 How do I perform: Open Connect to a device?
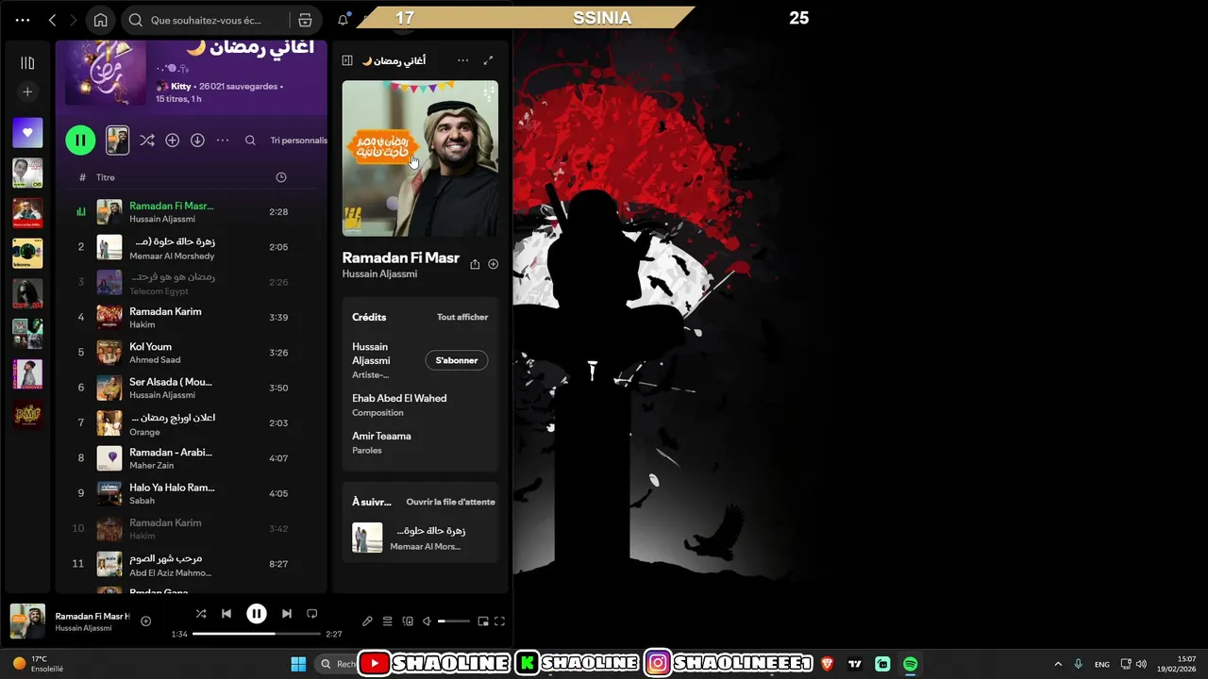coord(408,621)
